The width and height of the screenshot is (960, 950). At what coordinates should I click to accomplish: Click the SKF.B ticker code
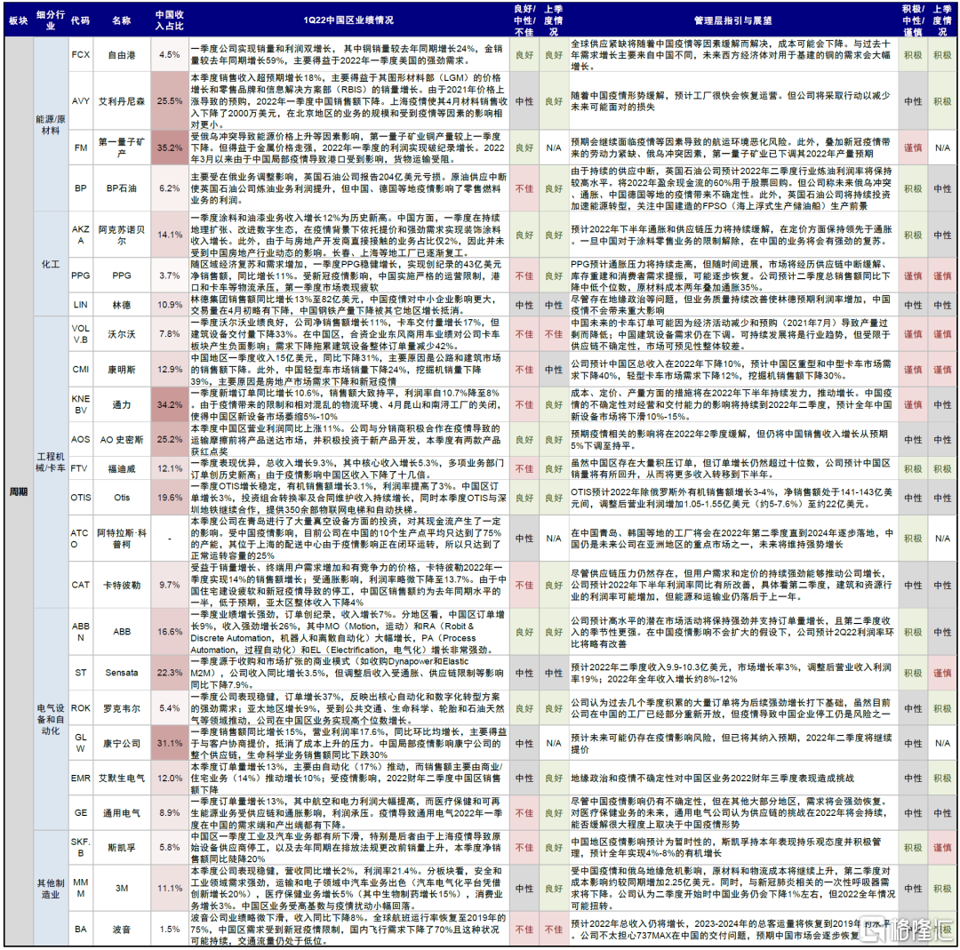(x=80, y=847)
